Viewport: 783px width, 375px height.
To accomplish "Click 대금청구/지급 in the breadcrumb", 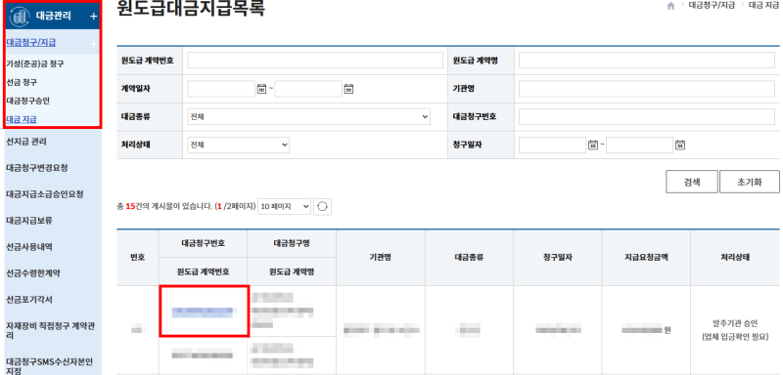I will click(x=712, y=5).
